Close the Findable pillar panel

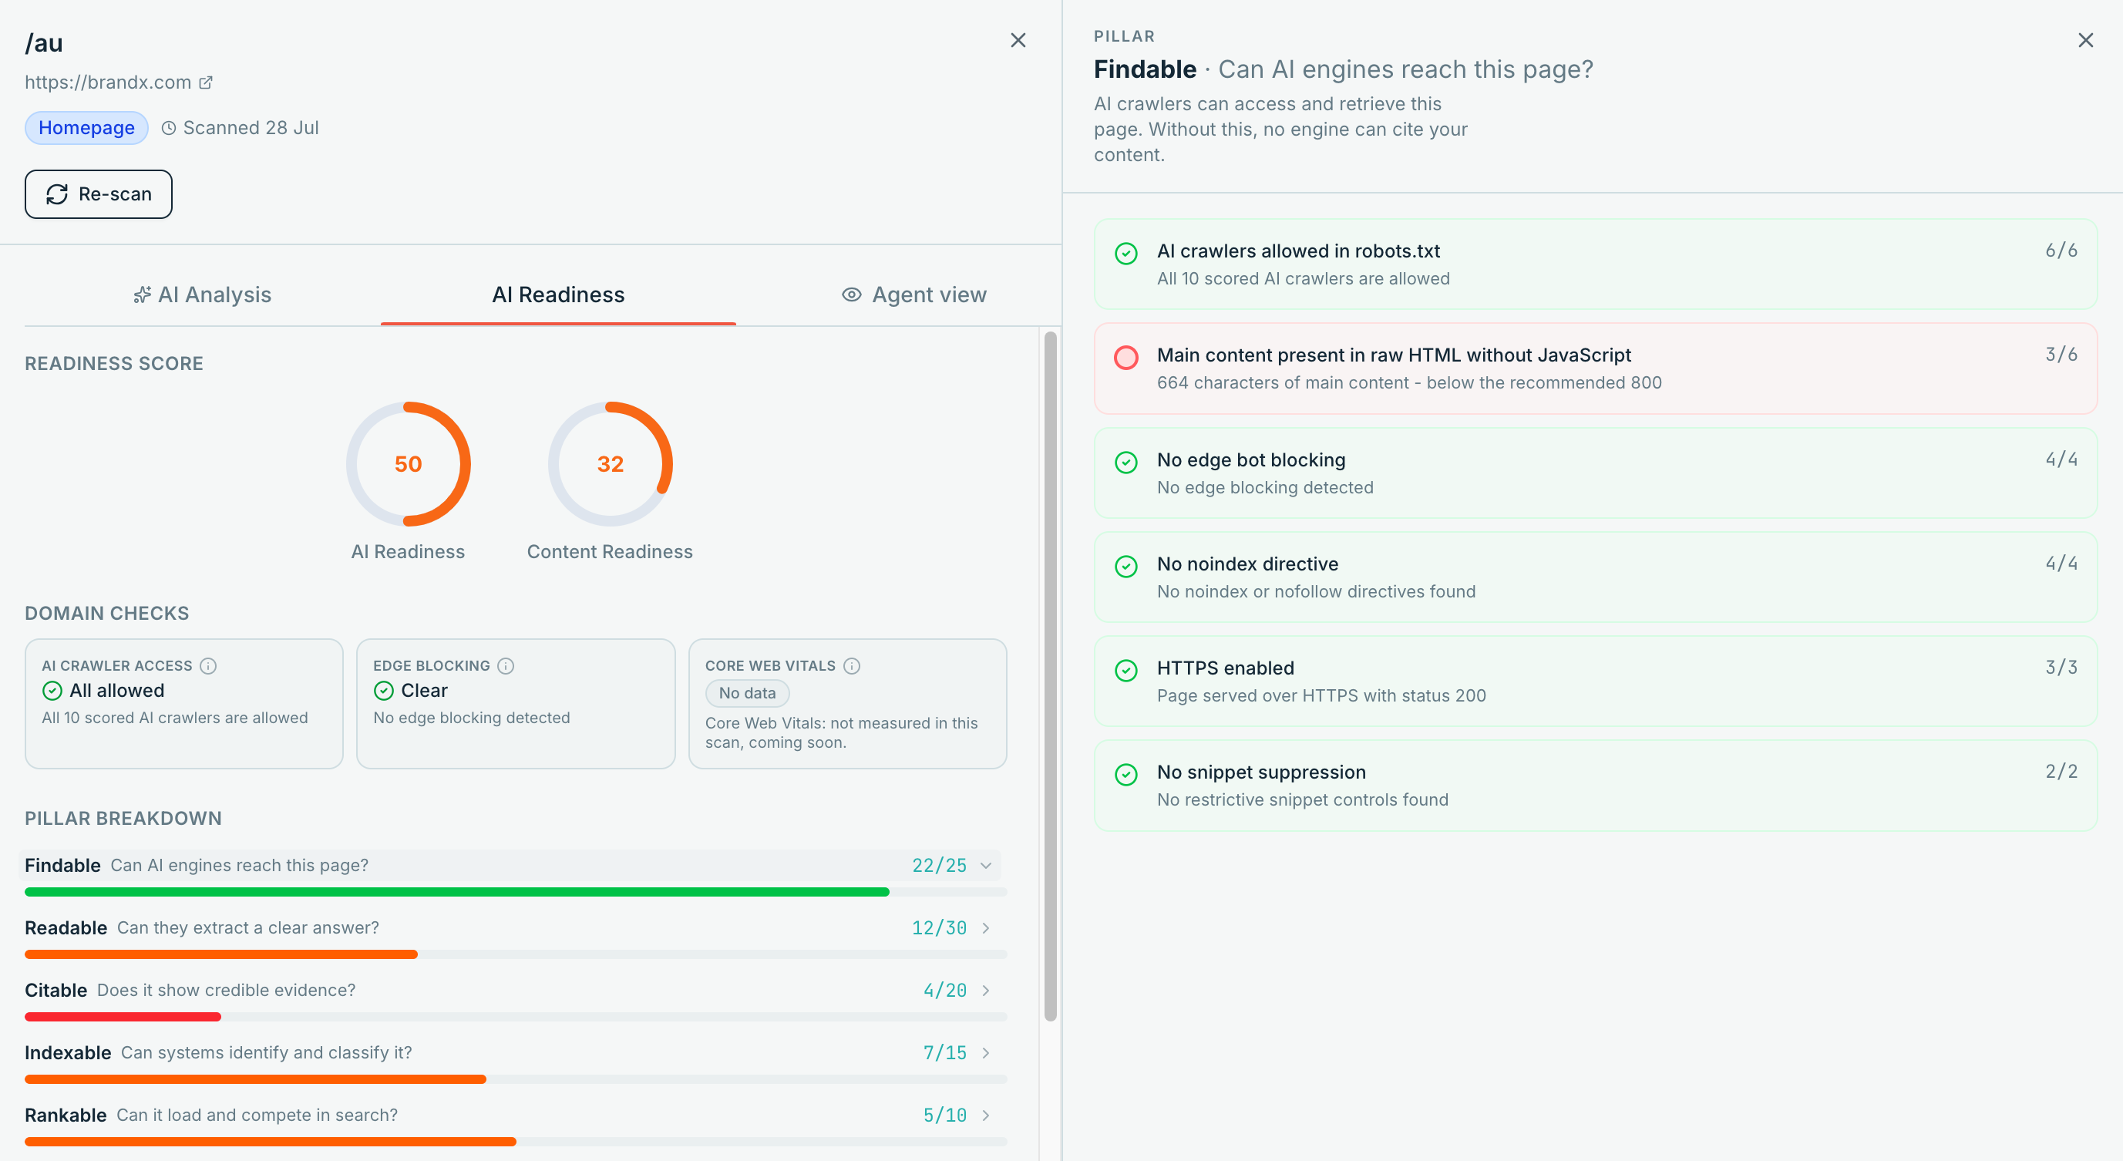tap(2085, 40)
